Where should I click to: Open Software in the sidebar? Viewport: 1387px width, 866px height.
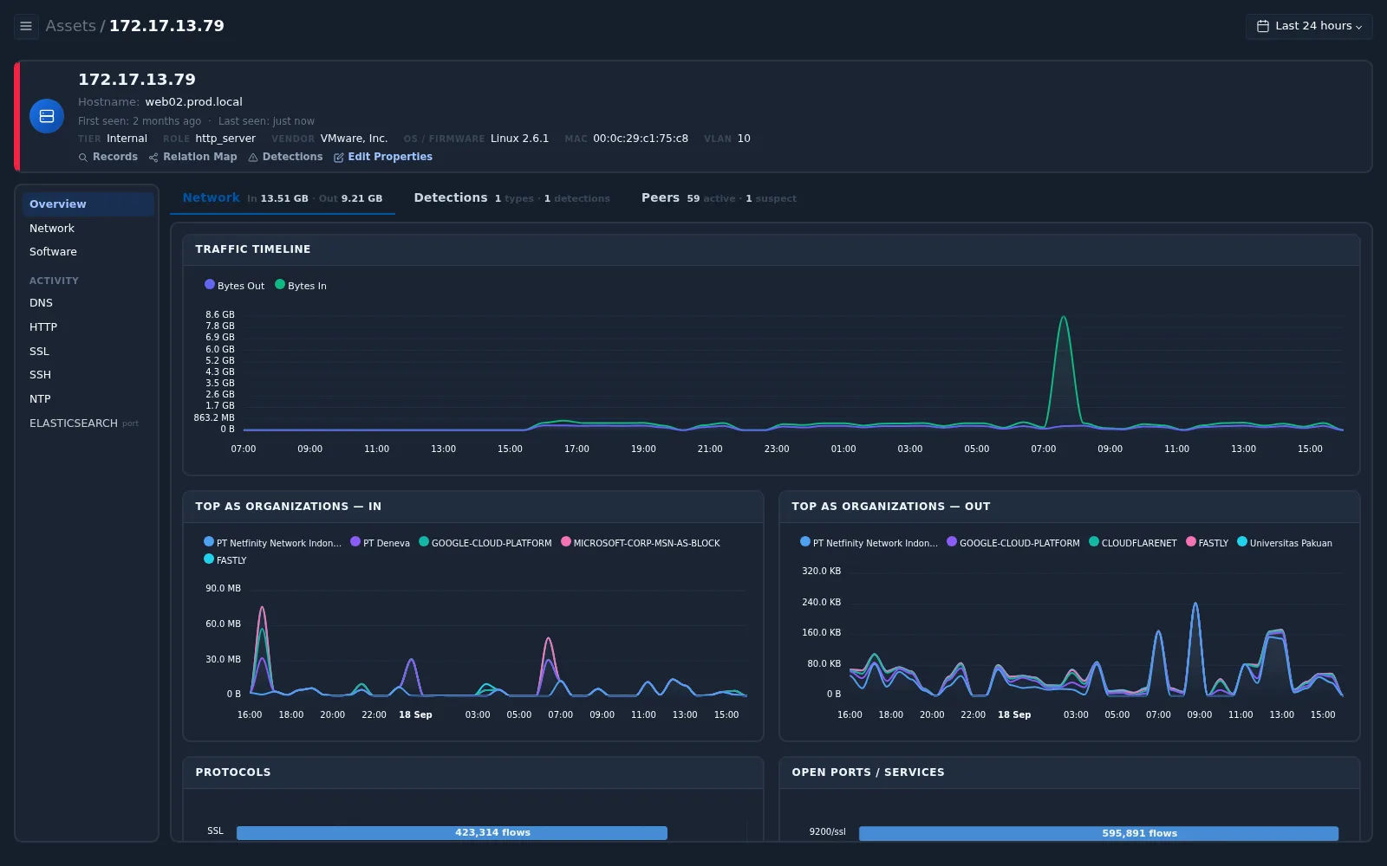click(x=88, y=252)
